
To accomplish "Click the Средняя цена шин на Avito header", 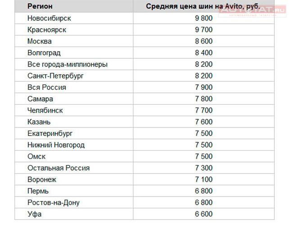I will [x=203, y=6].
